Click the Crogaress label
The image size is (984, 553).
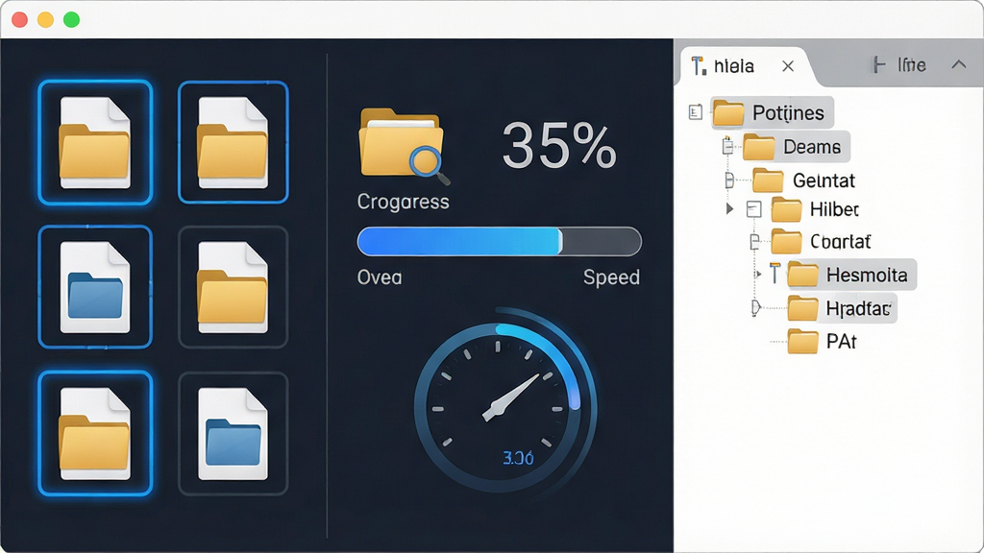point(403,202)
